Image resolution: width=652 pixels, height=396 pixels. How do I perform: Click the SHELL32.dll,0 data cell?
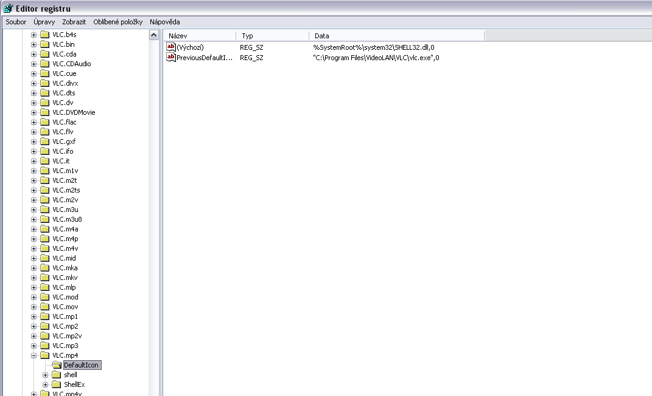[x=373, y=47]
